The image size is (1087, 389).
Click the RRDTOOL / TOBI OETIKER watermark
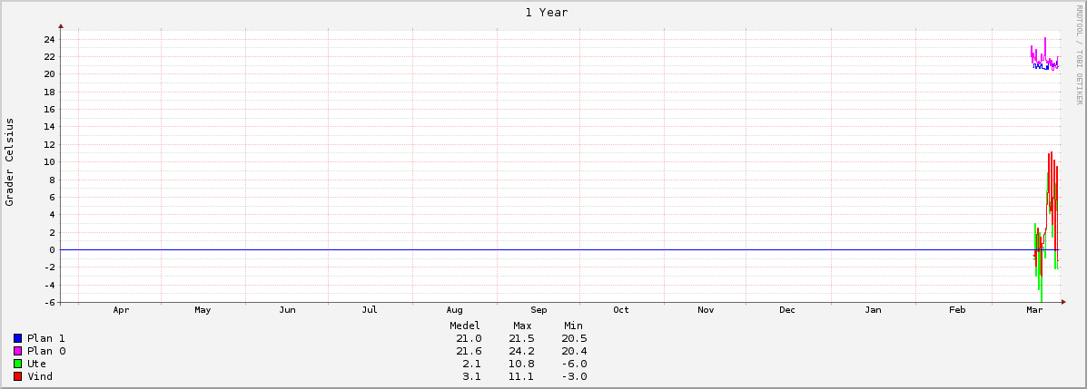(1079, 54)
